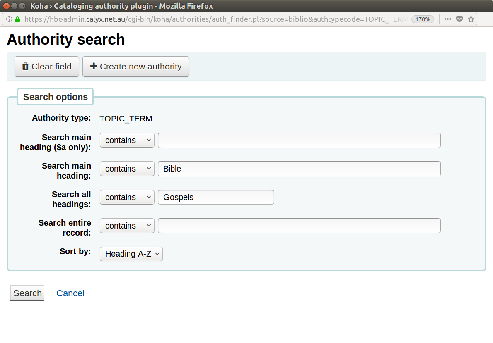Viewport: 493px width, 343px height.
Task: Open page actions three-dot menu
Action: tap(447, 19)
